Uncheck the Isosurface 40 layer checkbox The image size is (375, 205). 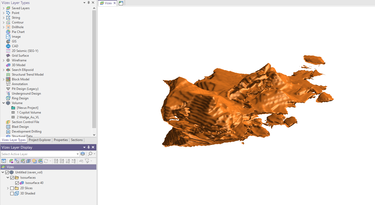point(17,183)
